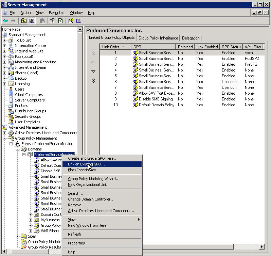Screen dimensions: 271x256
Task: Move link to bottom with double-down arrow
Action: click(93, 81)
